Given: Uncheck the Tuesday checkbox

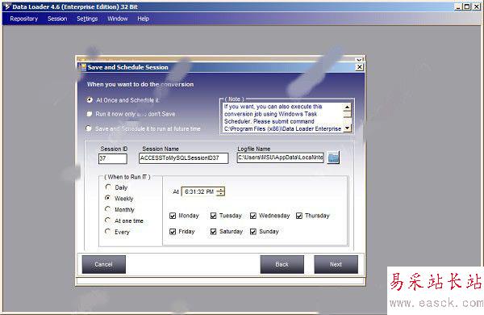Looking at the screenshot, I should point(213,216).
